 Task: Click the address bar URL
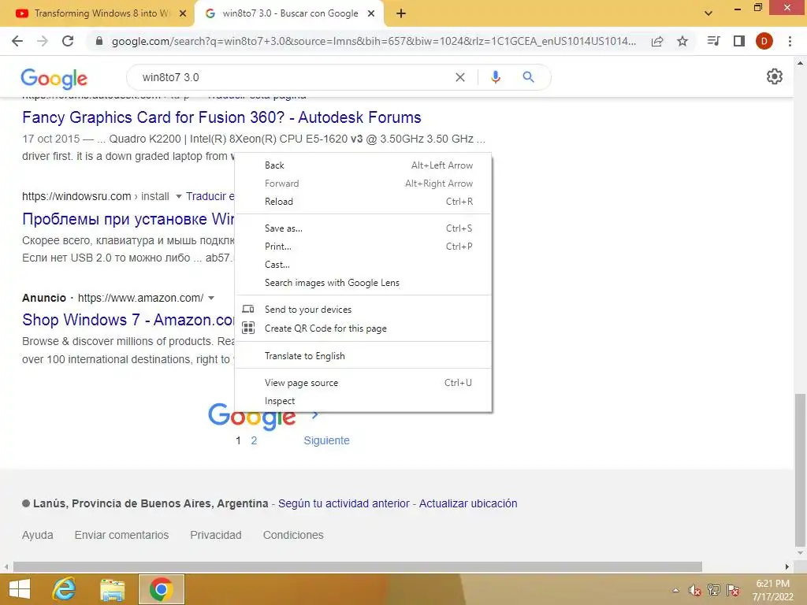(x=374, y=41)
